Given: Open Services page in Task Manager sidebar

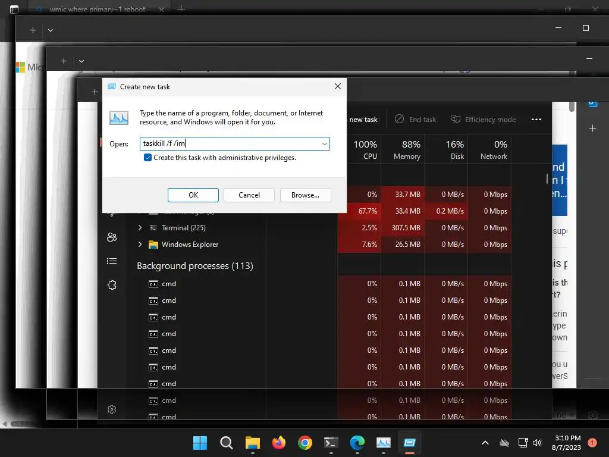Looking at the screenshot, I should (x=112, y=285).
